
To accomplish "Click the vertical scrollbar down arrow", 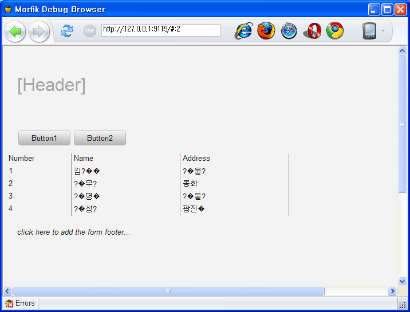I will [402, 281].
